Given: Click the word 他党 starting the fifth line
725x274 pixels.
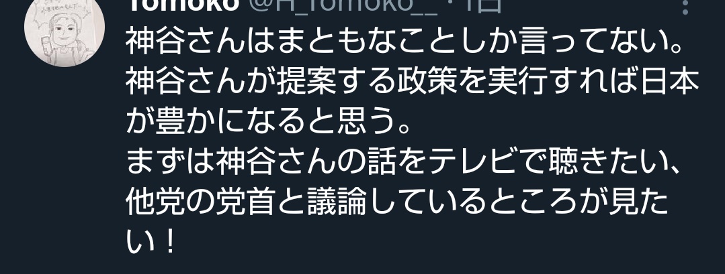Looking at the screenshot, I should [x=155, y=204].
